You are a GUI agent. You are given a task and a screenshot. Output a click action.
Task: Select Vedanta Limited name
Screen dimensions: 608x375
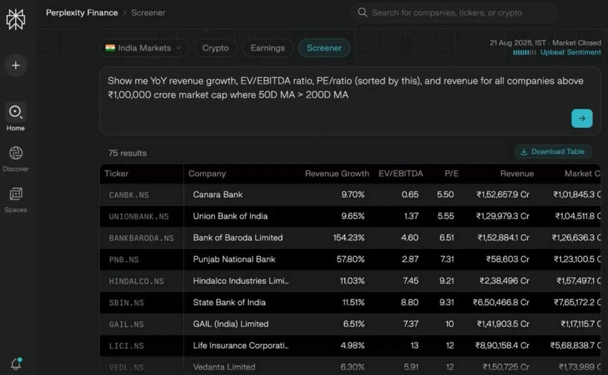(224, 367)
